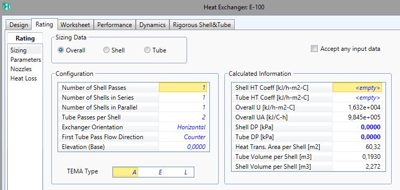Select Tube Volume per Shell value 0,1930
This screenshot has height=190, width=400.
[x=357, y=157]
